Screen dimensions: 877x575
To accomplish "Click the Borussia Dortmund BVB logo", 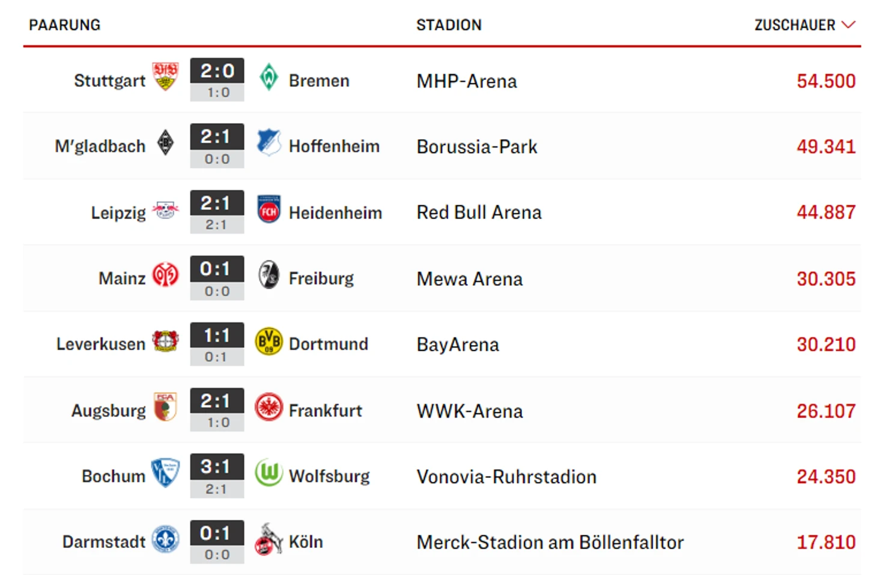I will pos(269,342).
